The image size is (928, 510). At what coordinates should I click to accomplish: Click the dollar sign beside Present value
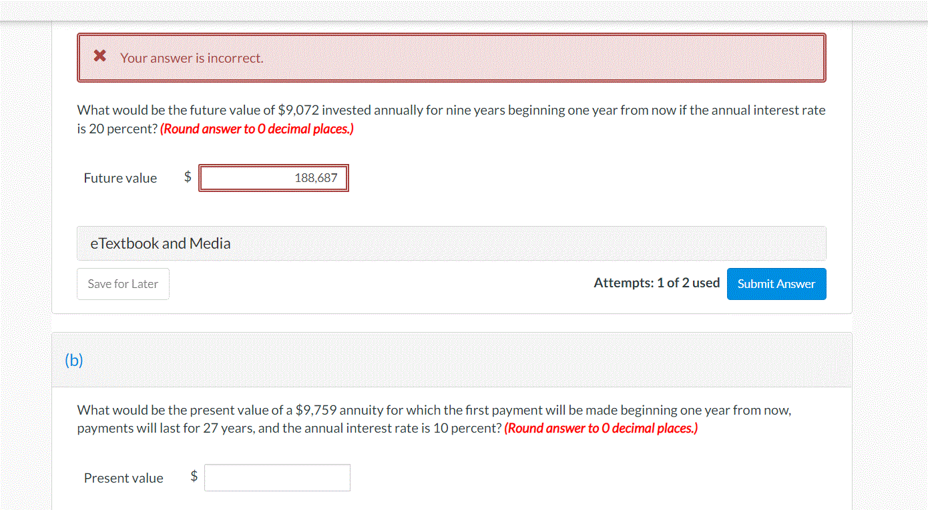(194, 477)
